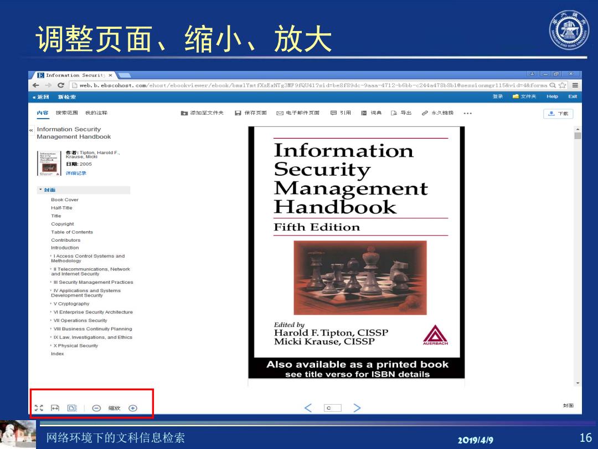The image size is (598, 449).
Task: Open the browser hamburger menu
Action: pos(575,85)
